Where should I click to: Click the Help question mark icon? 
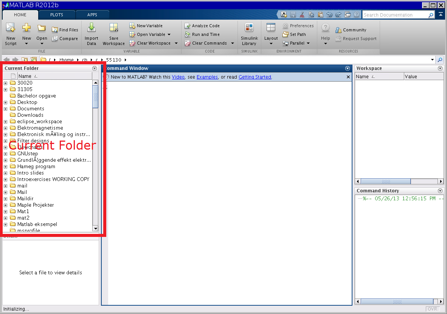(325, 28)
